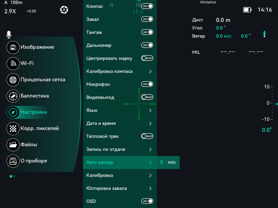The image size is (278, 208).
Task: Expand the Дата и время chevron
Action: pyautogui.click(x=150, y=123)
